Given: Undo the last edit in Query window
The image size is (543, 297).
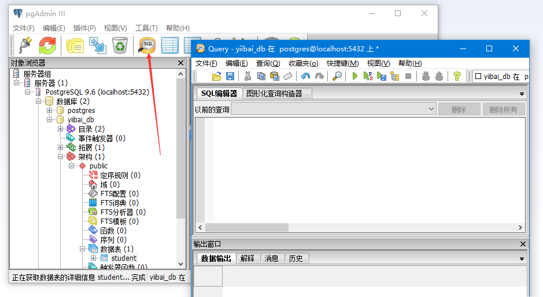Looking at the screenshot, I should [305, 76].
